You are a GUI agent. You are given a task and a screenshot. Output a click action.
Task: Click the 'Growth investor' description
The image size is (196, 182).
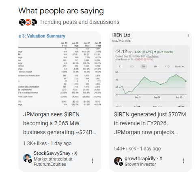pyautogui.click(x=140, y=164)
